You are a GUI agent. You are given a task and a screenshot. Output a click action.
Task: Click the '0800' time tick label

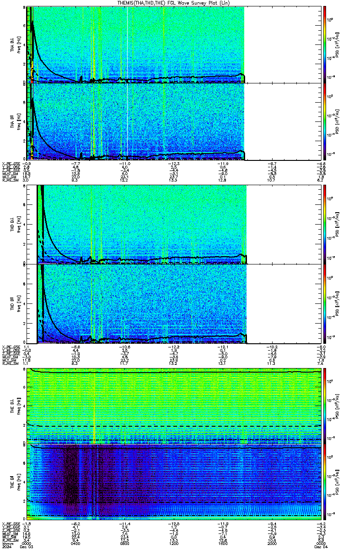pyautogui.click(x=125, y=544)
